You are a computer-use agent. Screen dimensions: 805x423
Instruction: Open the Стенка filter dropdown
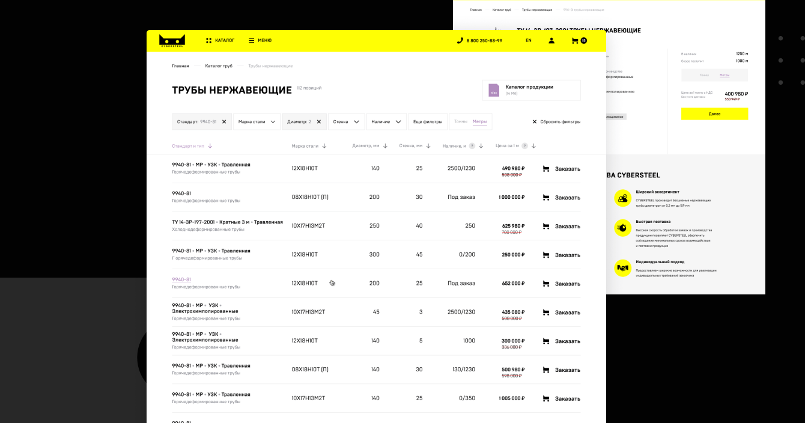point(347,121)
